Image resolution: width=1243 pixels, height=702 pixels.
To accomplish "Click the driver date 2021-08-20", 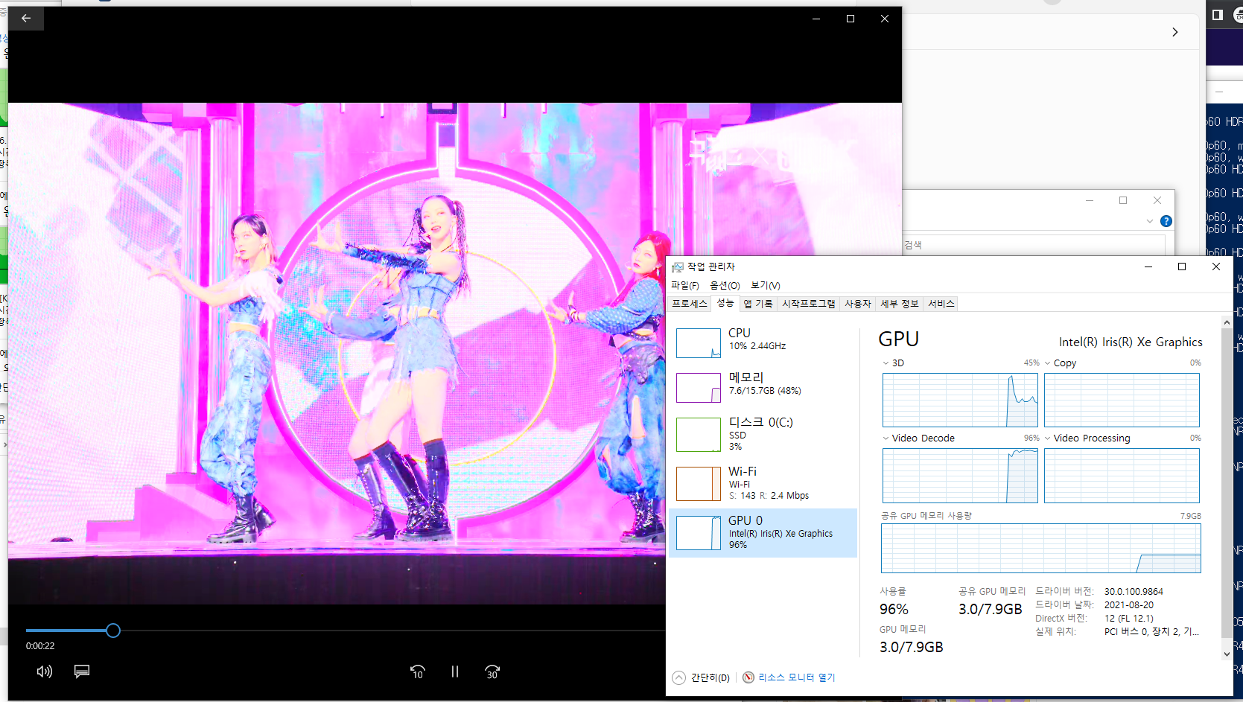I will click(1129, 605).
